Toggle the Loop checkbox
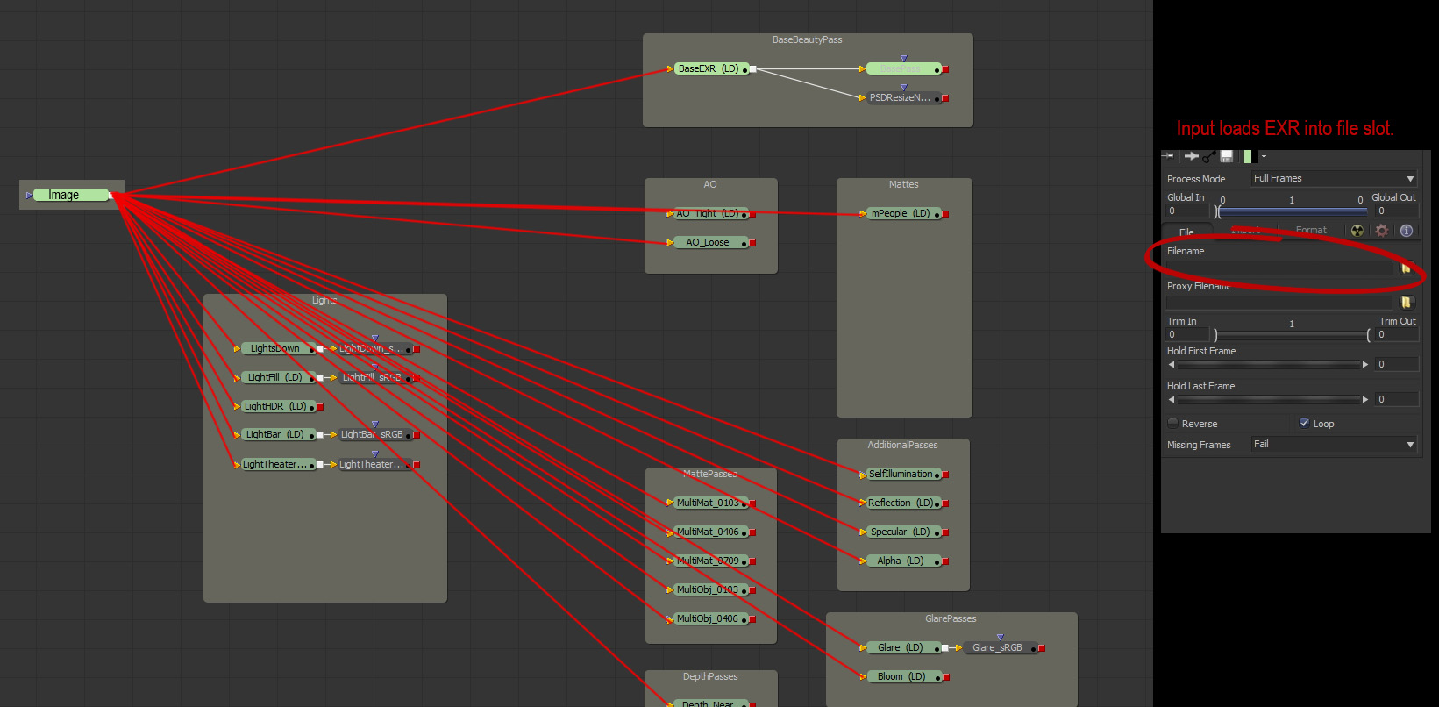1439x707 pixels. click(1304, 423)
